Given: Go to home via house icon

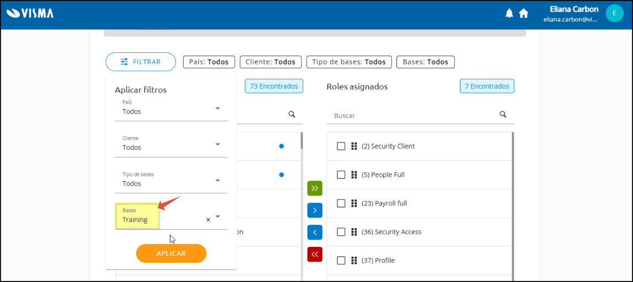Looking at the screenshot, I should [524, 13].
